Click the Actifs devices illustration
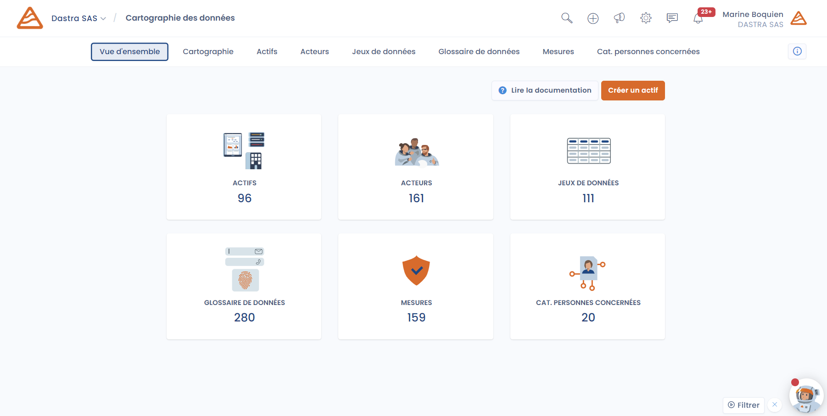 (x=244, y=150)
